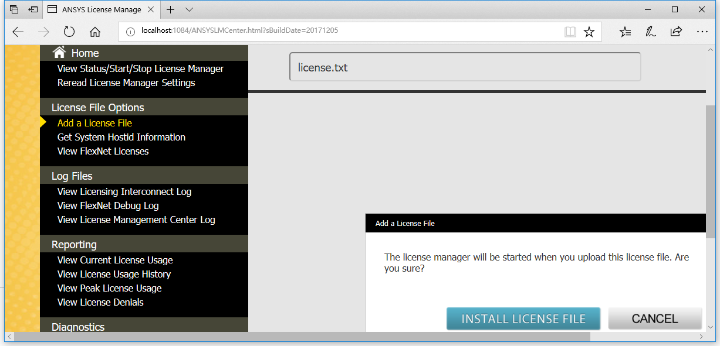Screen dimensions: 720x346
Task: Click Reread License Manager Settings
Action: click(126, 83)
